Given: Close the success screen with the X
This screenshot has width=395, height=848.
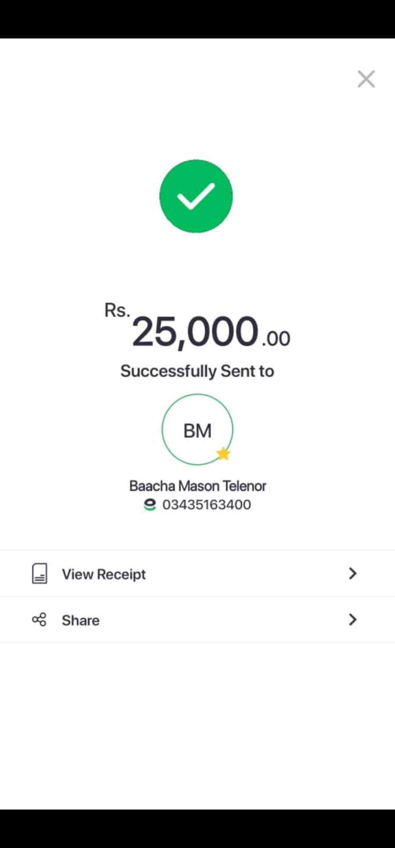Looking at the screenshot, I should tap(366, 79).
